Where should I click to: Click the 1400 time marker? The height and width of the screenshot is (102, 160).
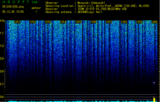point(154,22)
